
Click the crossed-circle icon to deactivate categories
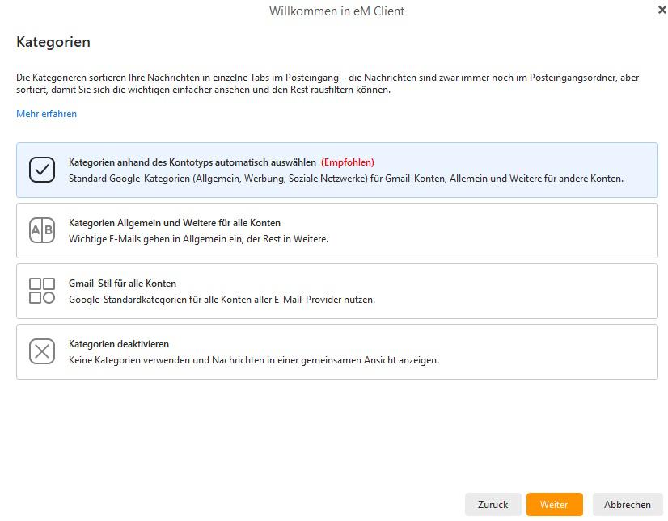(x=42, y=351)
